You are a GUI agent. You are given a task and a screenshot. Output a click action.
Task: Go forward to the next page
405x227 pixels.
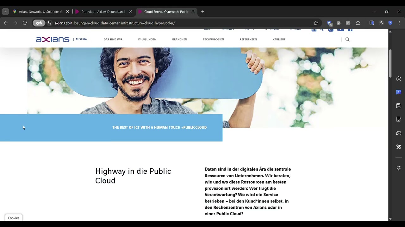click(x=15, y=23)
